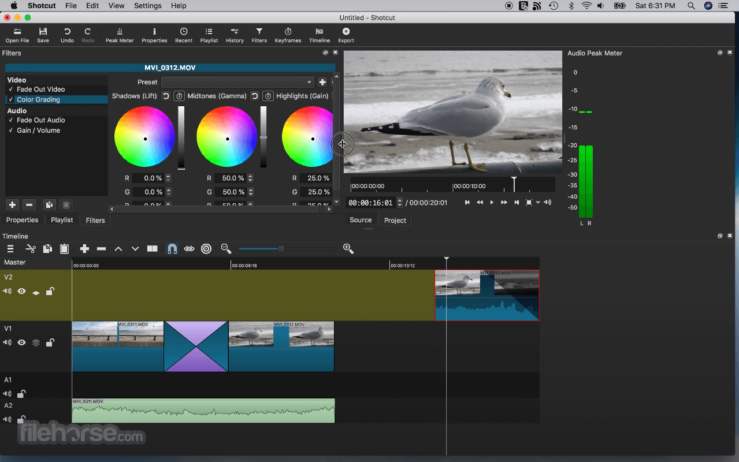Open the player volume control
The height and width of the screenshot is (462, 739).
[548, 202]
